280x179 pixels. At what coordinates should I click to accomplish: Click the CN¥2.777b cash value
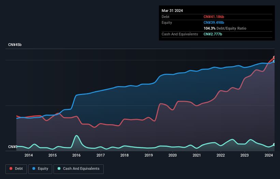pos(213,34)
